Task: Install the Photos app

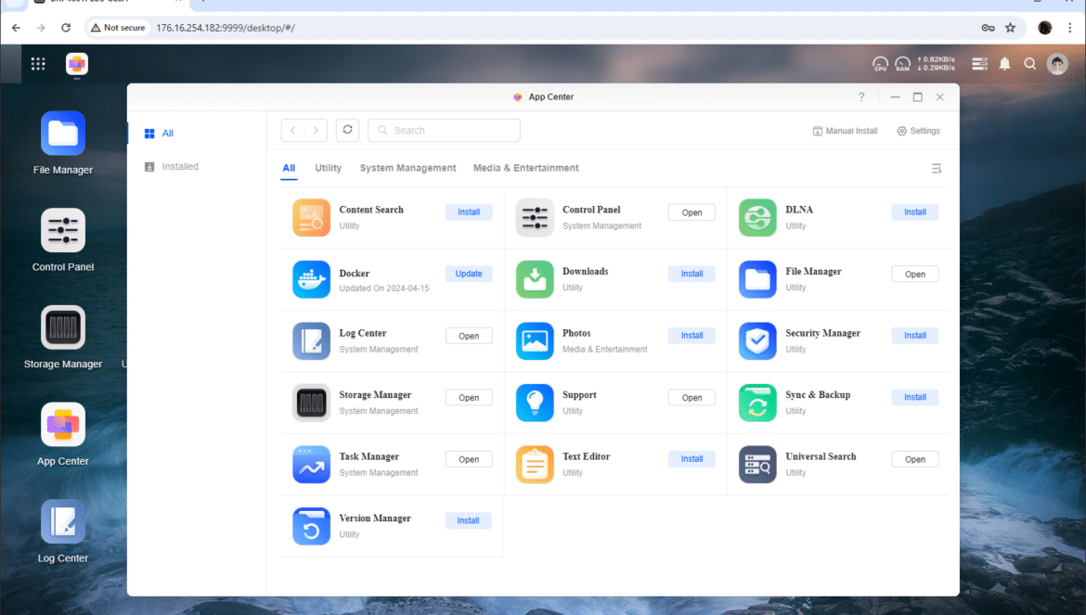Action: [692, 336]
